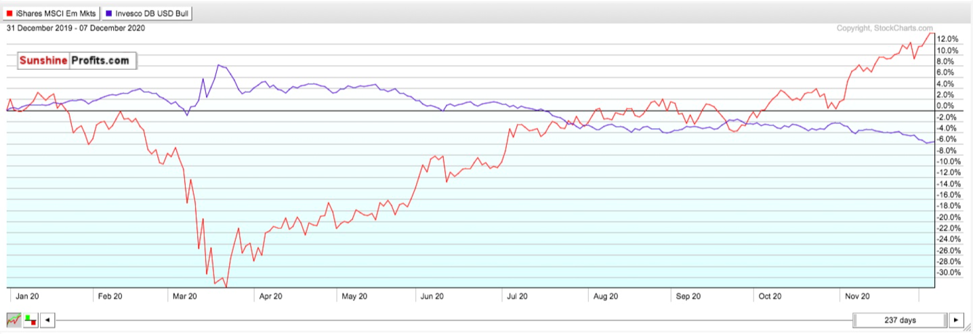The image size is (973, 334).
Task: Click the May 20 date label
Action: click(x=354, y=296)
